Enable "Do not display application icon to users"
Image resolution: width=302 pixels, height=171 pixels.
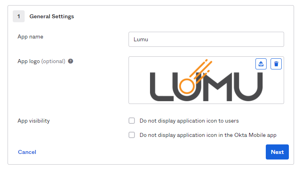(x=132, y=121)
